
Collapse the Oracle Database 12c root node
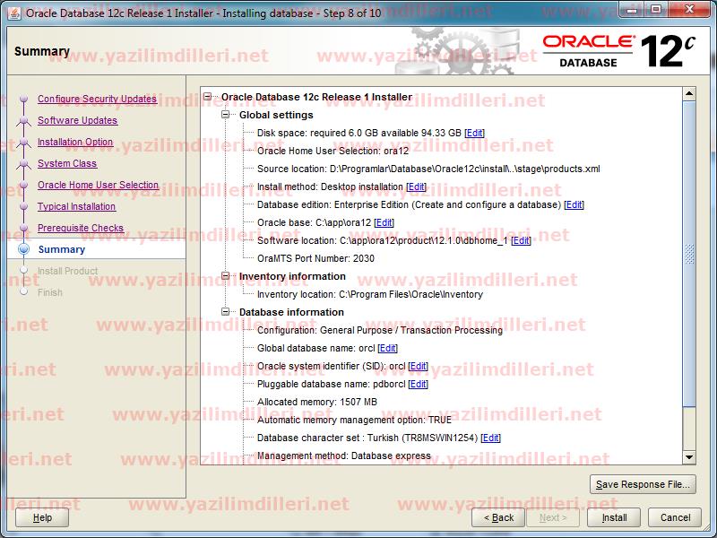tap(208, 97)
